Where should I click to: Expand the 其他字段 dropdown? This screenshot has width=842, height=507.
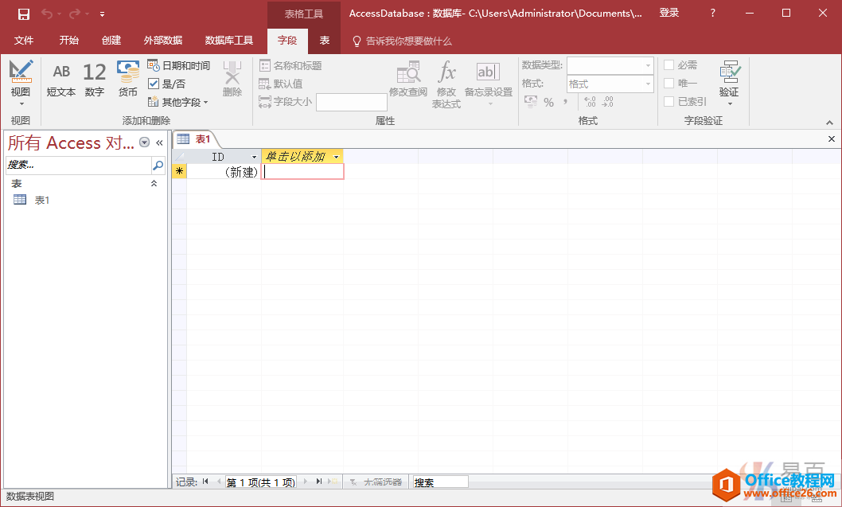[180, 102]
